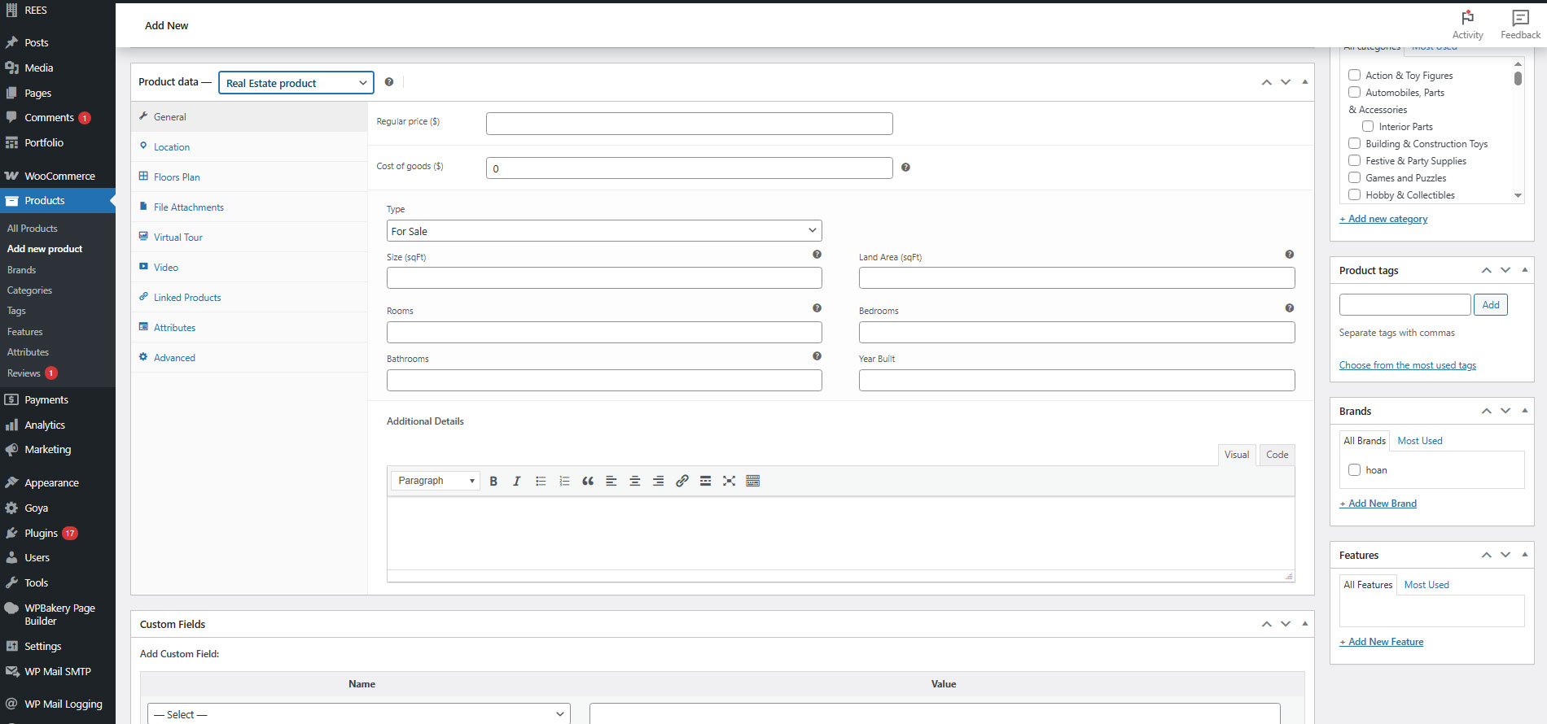Apply italic formatting in the editor toolbar
Viewport: 1547px width, 724px height.
[516, 481]
